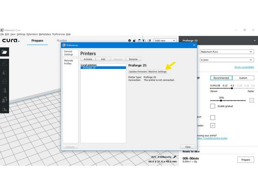Click the Update Firmware button
This screenshot has width=258, height=194.
[x=138, y=72]
